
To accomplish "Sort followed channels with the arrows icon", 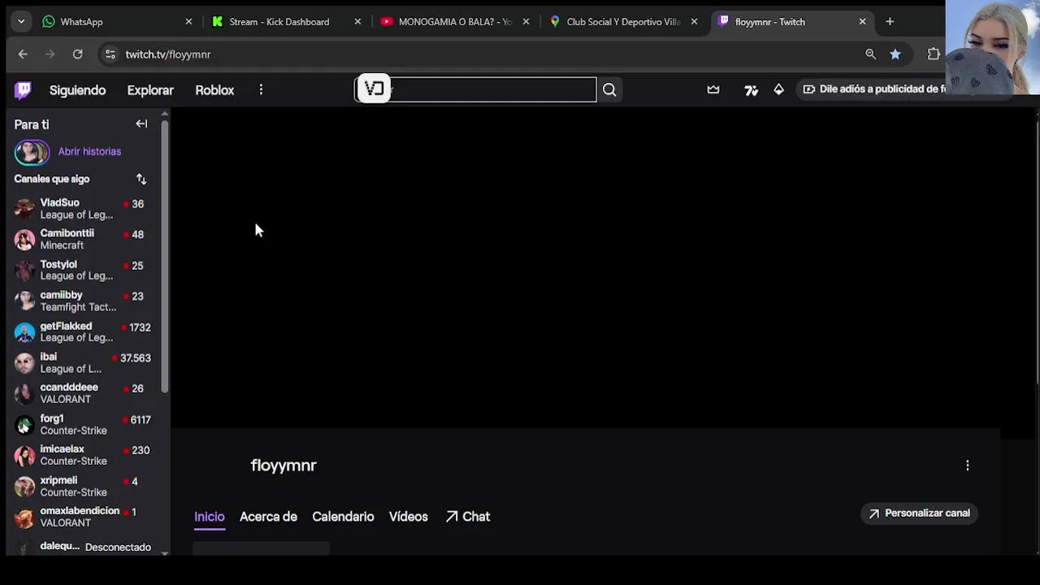I will [x=141, y=179].
